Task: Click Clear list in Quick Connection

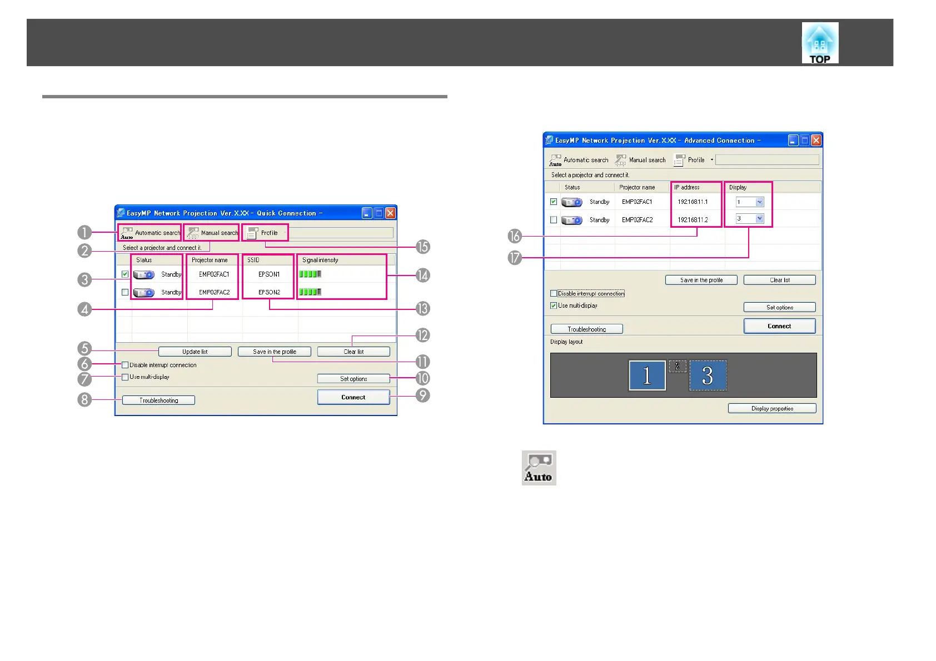Action: click(x=354, y=352)
